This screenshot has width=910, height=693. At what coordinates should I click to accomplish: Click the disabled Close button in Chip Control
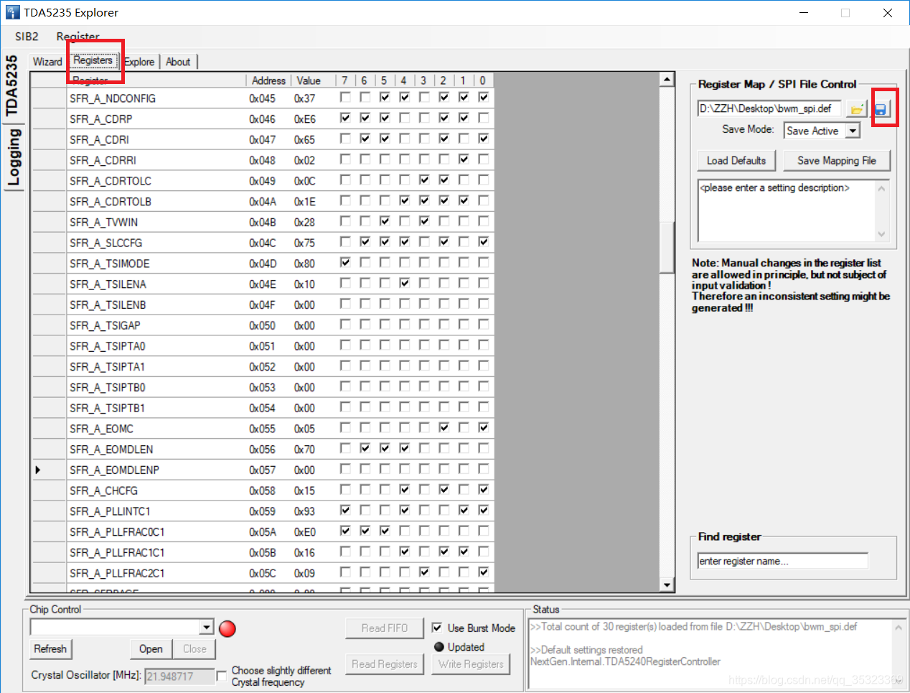(194, 649)
